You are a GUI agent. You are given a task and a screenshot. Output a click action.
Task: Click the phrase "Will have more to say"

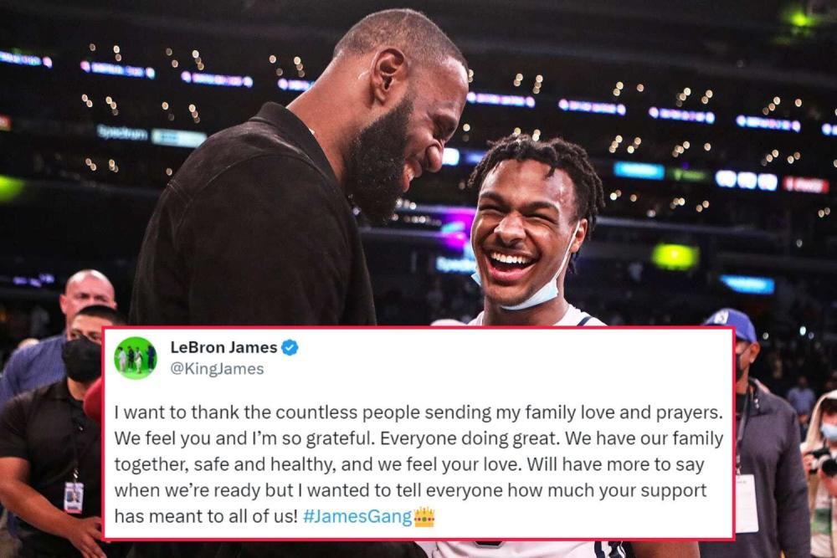[x=615, y=464]
